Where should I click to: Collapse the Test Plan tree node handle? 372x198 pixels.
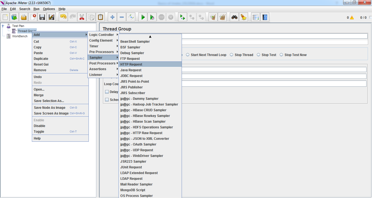click(x=3, y=26)
